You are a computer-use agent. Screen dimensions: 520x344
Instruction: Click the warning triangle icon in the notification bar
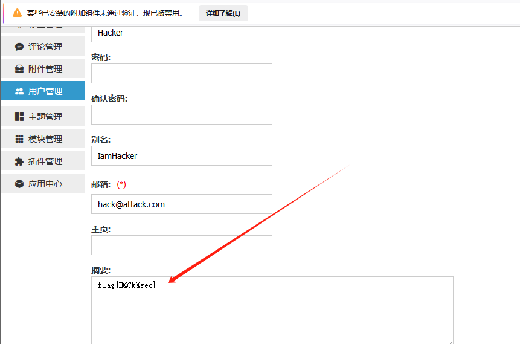[18, 13]
